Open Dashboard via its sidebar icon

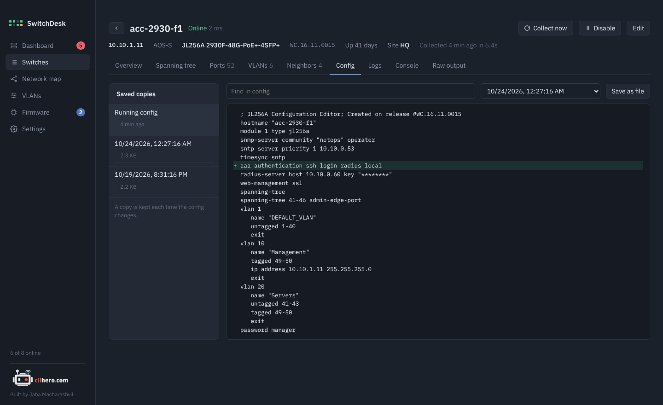point(14,46)
